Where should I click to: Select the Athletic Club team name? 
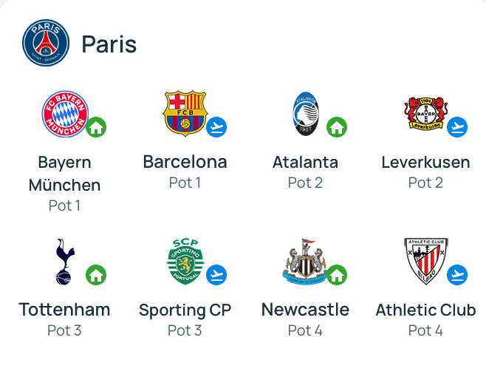coord(425,310)
